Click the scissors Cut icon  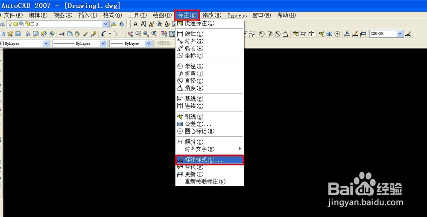[x=62, y=34]
